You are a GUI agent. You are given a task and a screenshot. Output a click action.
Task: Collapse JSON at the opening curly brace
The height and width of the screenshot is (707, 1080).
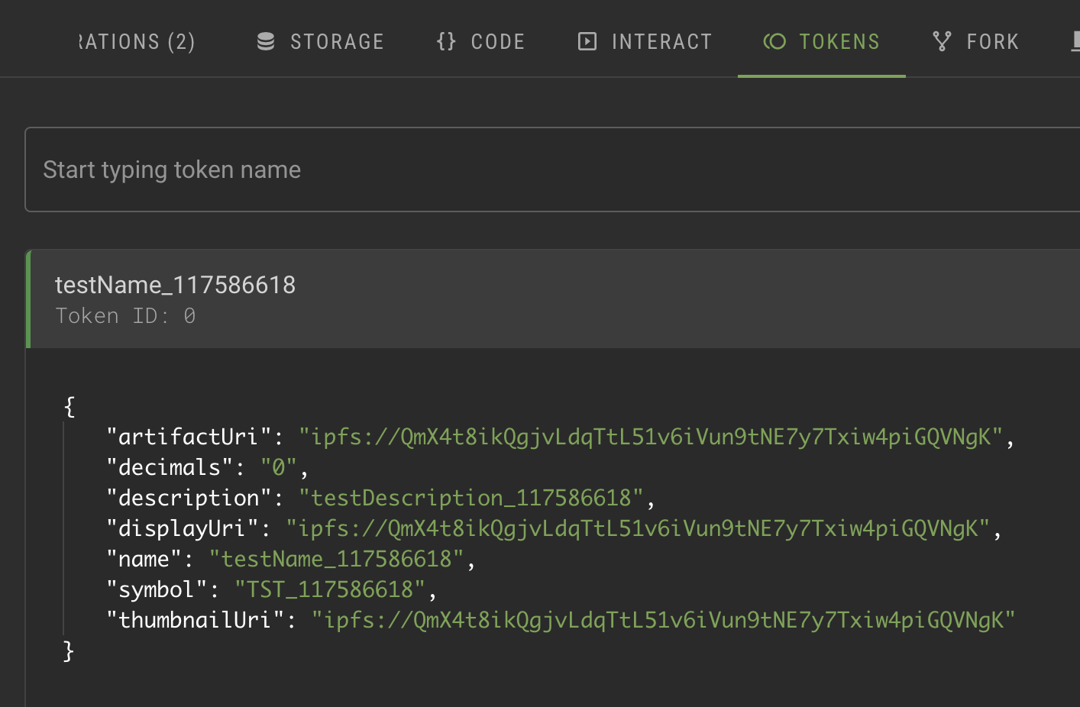click(70, 406)
